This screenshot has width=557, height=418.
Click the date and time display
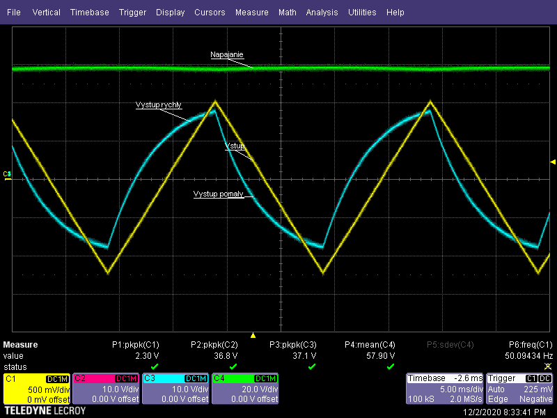[x=504, y=412]
